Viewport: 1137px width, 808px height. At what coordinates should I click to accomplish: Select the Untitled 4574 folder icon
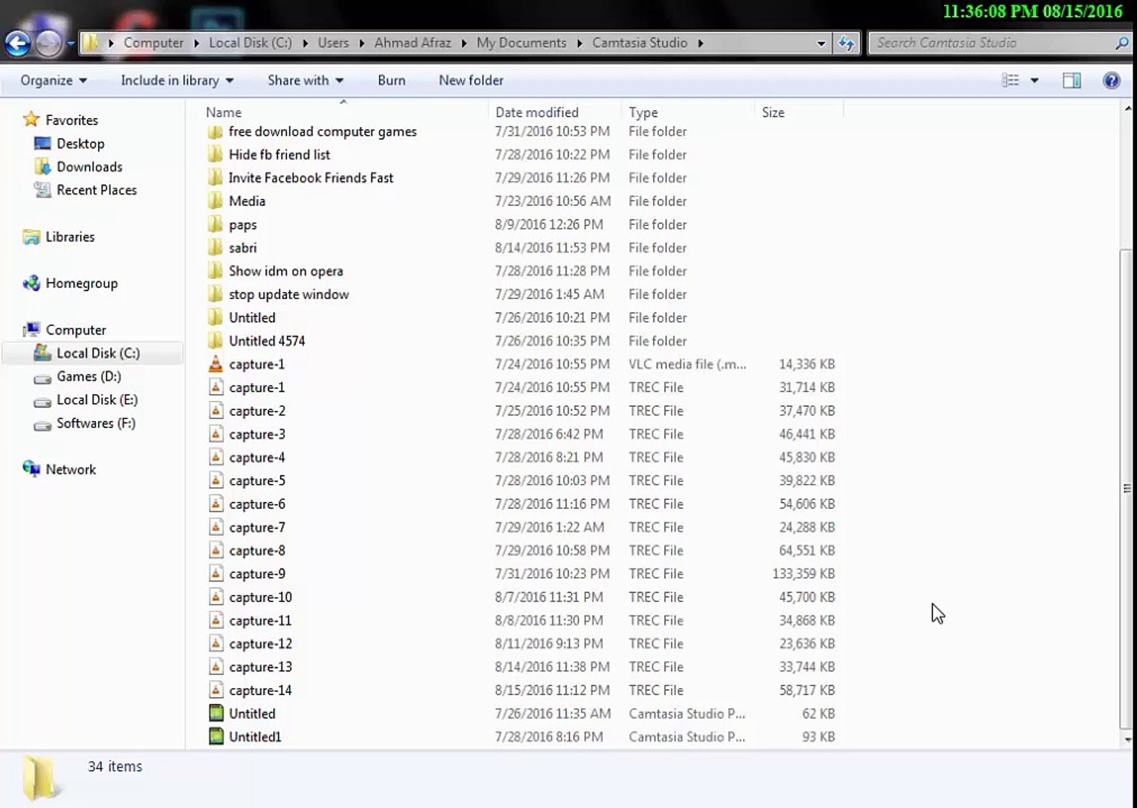pyautogui.click(x=216, y=341)
